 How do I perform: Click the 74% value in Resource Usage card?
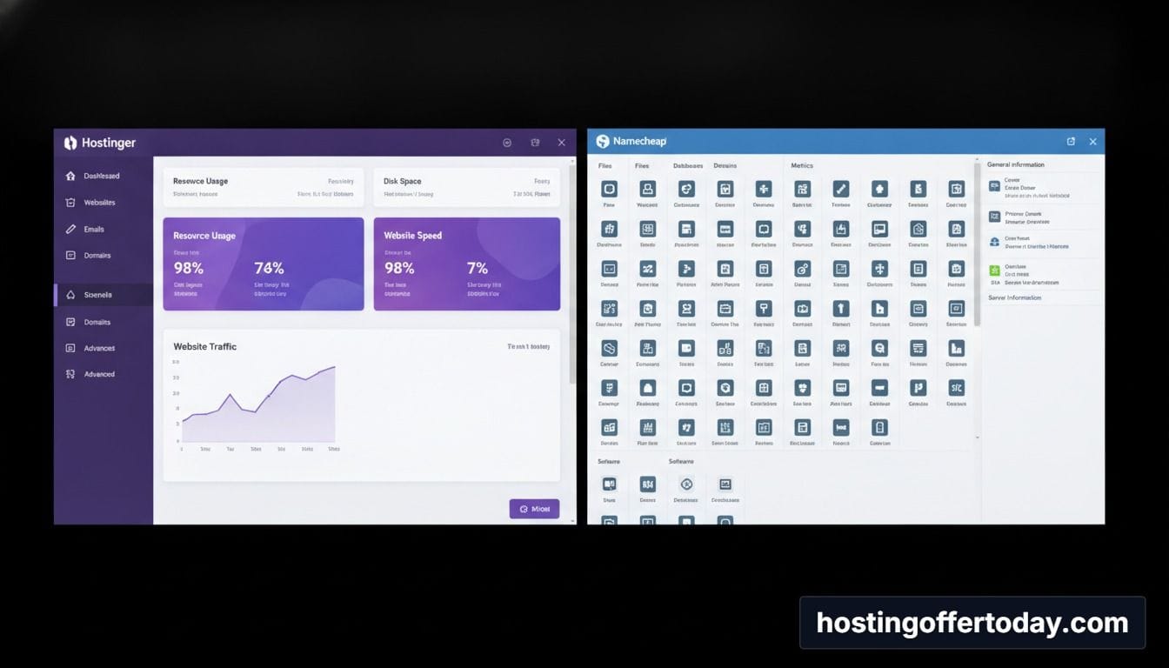click(x=269, y=268)
